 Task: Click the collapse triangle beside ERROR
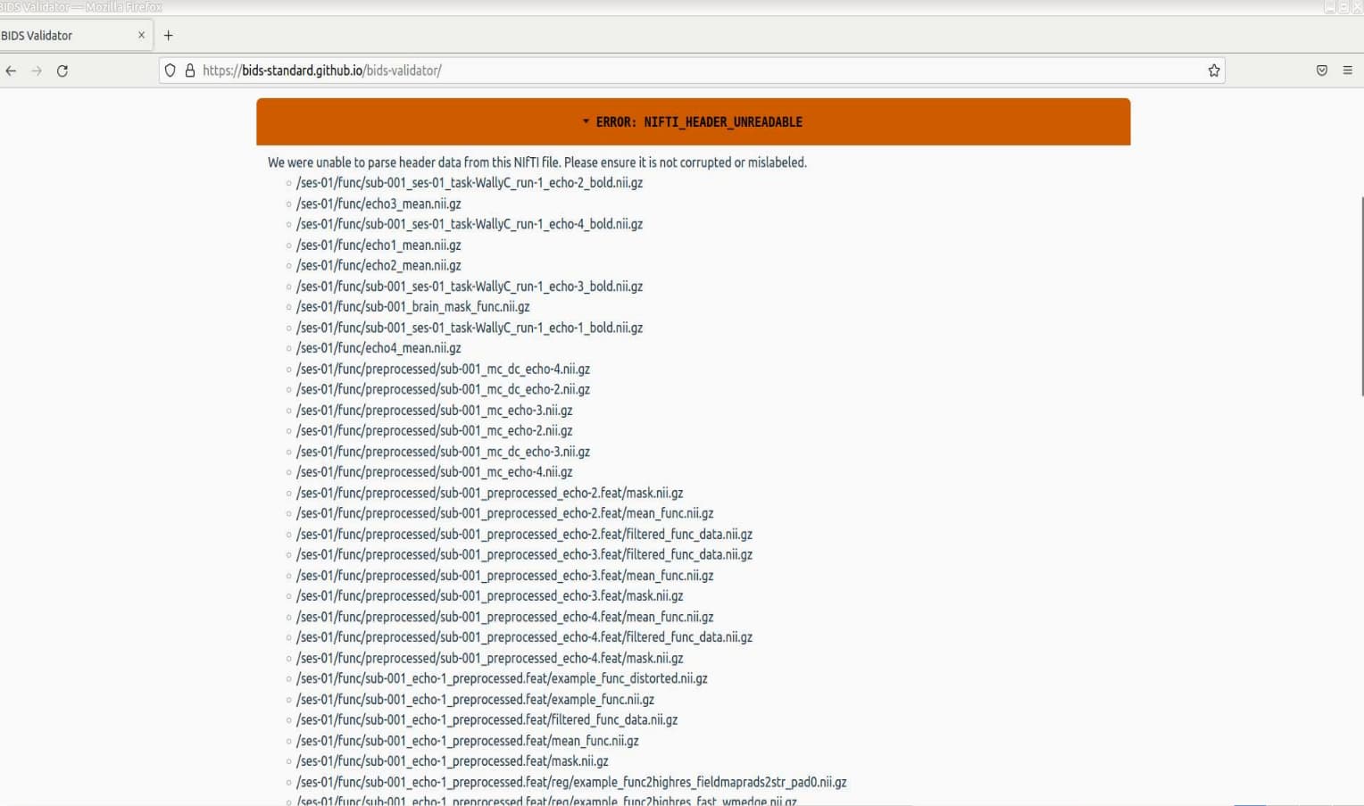pyautogui.click(x=586, y=121)
